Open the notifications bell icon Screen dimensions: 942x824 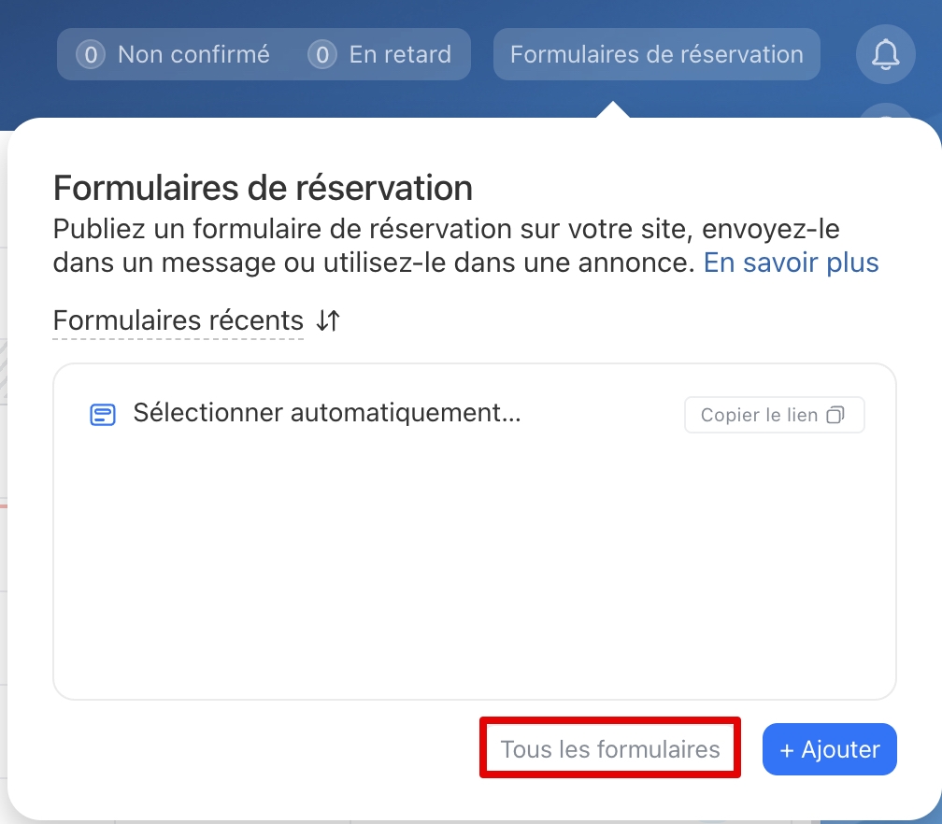[885, 54]
